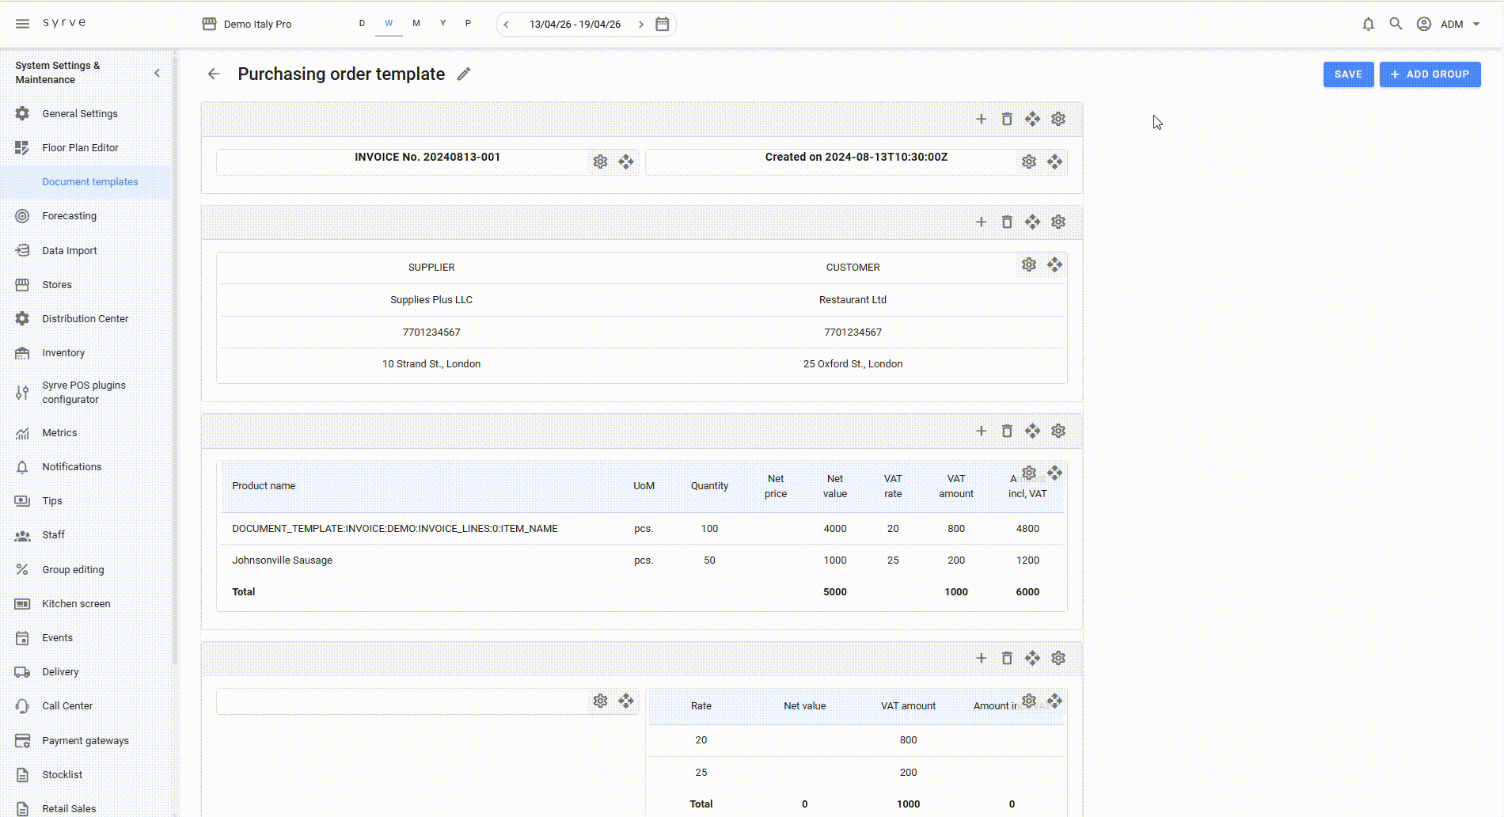The image size is (1504, 817).
Task: Click the Add Group button
Action: 1430,74
